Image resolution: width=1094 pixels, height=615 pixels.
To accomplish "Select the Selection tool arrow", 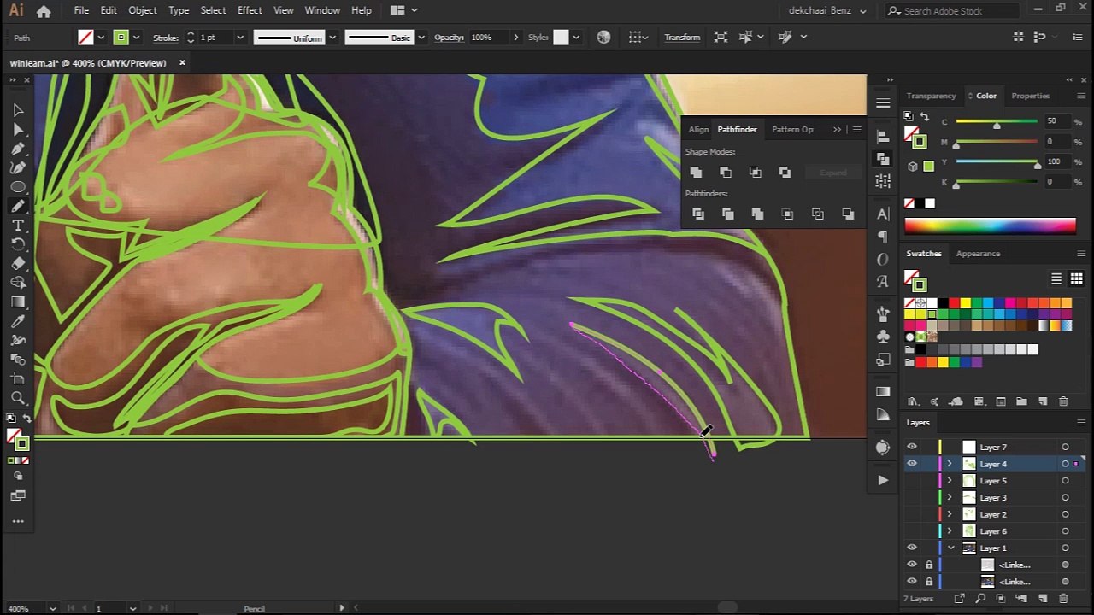I will coord(18,110).
